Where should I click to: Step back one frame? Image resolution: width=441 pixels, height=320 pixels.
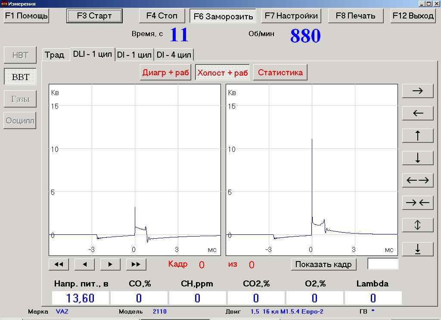coord(84,264)
